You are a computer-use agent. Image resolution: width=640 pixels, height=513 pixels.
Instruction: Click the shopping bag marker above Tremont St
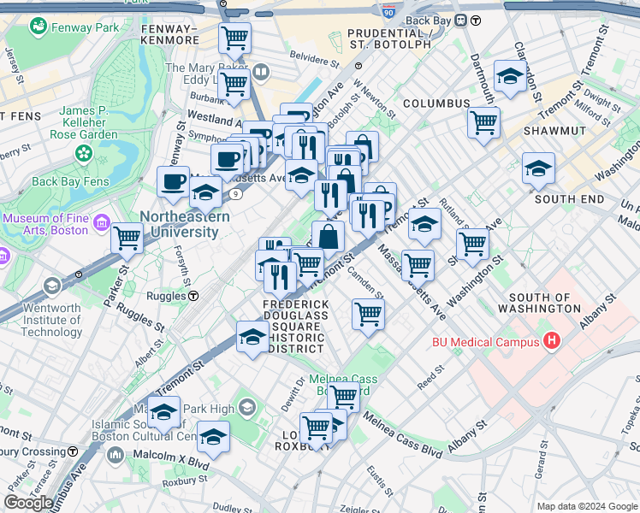point(328,239)
